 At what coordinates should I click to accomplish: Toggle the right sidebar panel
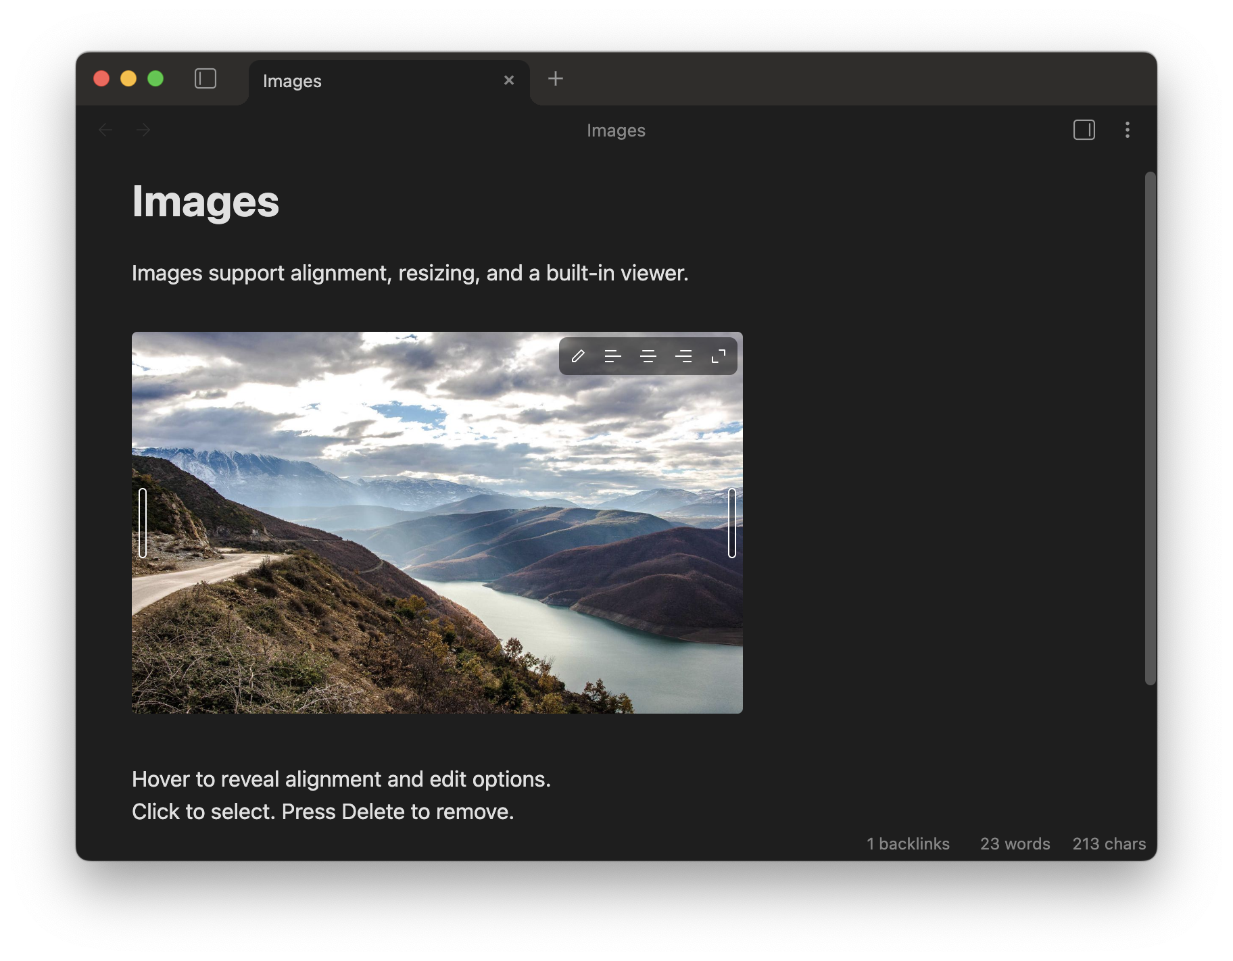pyautogui.click(x=1084, y=130)
